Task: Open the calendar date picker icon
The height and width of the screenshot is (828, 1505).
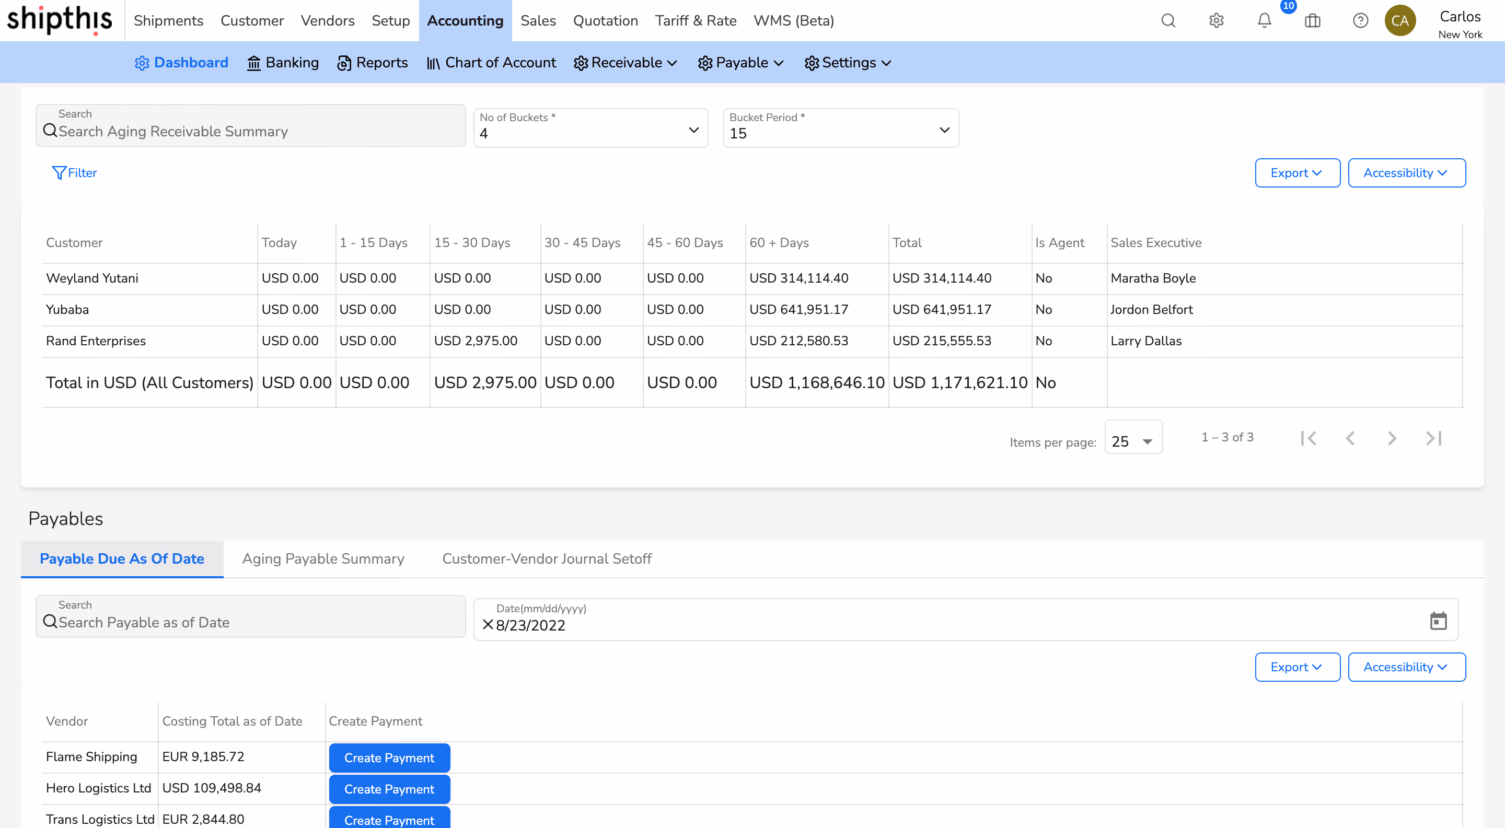Action: click(x=1438, y=621)
